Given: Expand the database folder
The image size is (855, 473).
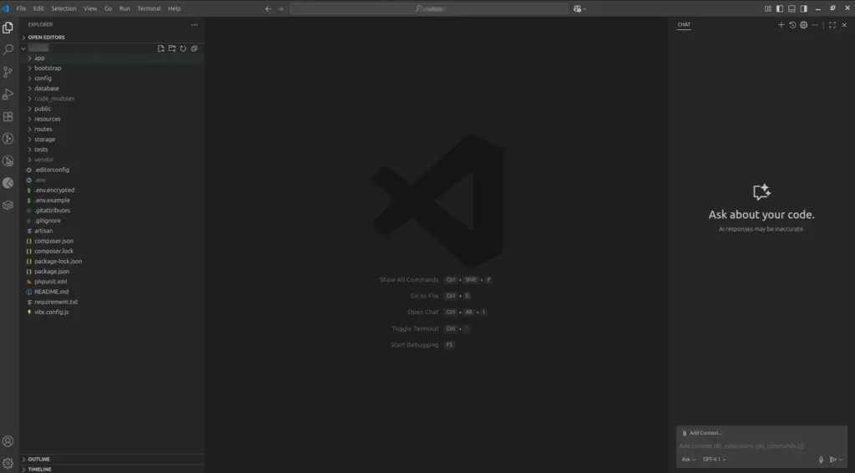Looking at the screenshot, I should coord(112,89).
